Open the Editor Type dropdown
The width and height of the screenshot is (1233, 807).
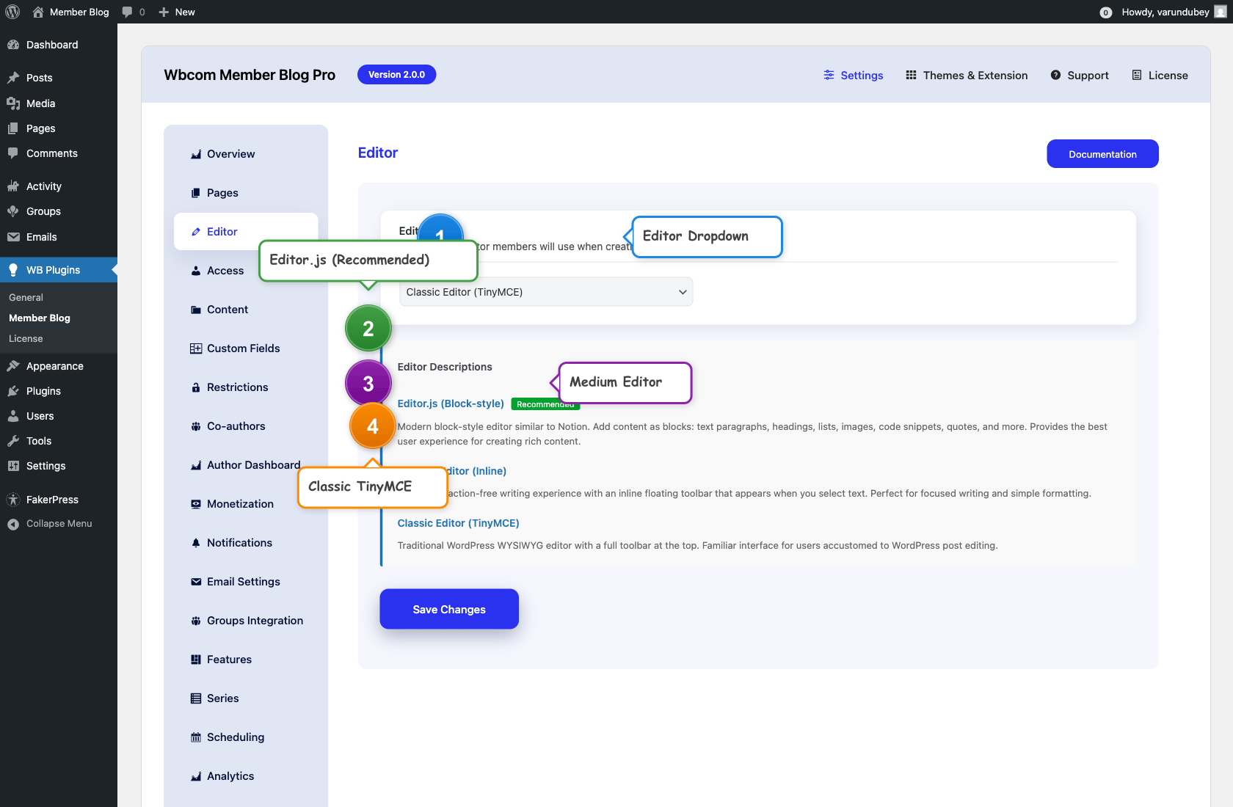tap(545, 291)
